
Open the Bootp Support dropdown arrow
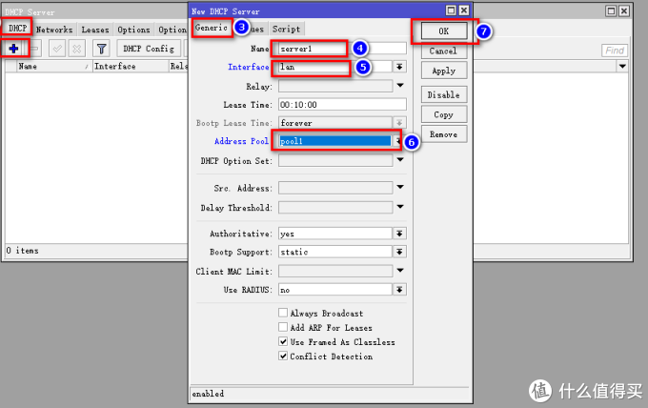click(399, 252)
